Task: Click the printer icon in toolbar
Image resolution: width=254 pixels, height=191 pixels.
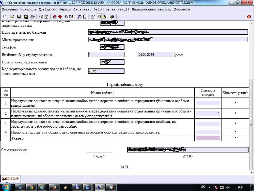Action: pyautogui.click(x=33, y=17)
